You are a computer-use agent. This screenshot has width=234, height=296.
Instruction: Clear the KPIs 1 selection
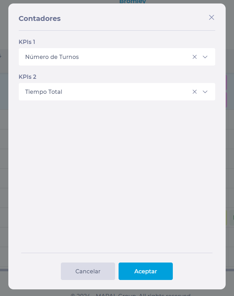[x=195, y=57]
